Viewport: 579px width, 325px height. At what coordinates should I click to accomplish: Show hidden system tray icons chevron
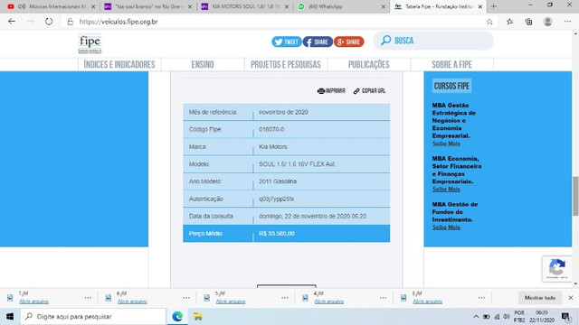pyautogui.click(x=476, y=317)
